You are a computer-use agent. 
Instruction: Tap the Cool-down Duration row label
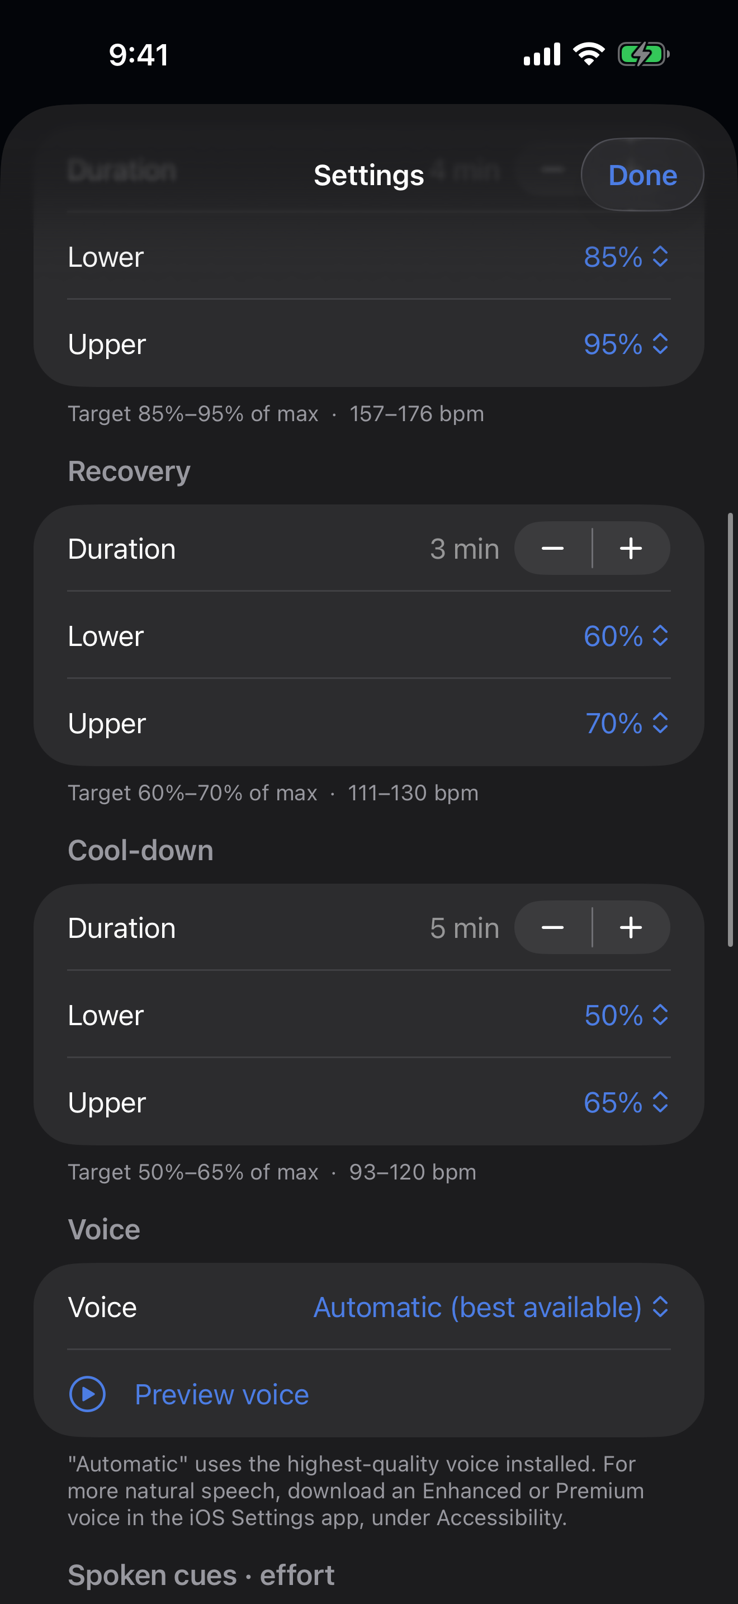click(x=122, y=928)
